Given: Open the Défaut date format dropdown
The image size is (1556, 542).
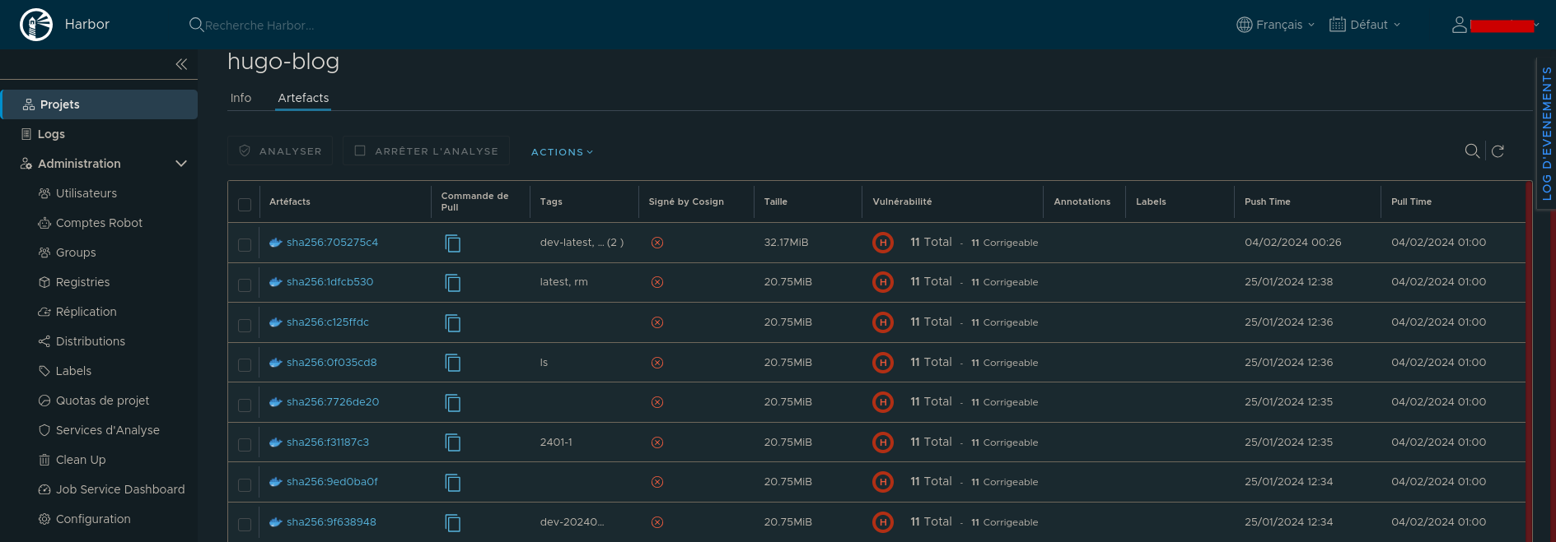Looking at the screenshot, I should tap(1365, 25).
